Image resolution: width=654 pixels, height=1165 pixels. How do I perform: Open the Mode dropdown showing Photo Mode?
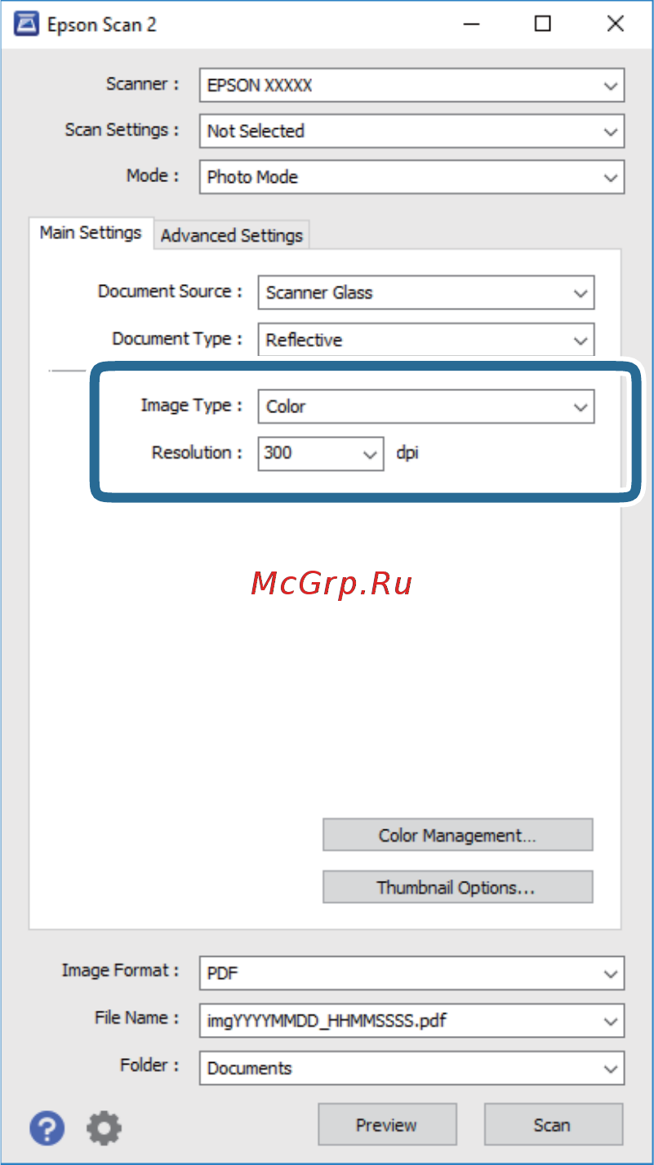pos(412,176)
